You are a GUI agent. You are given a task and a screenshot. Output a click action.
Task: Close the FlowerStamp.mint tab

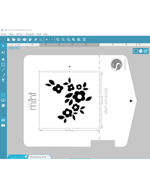(x=48, y=156)
